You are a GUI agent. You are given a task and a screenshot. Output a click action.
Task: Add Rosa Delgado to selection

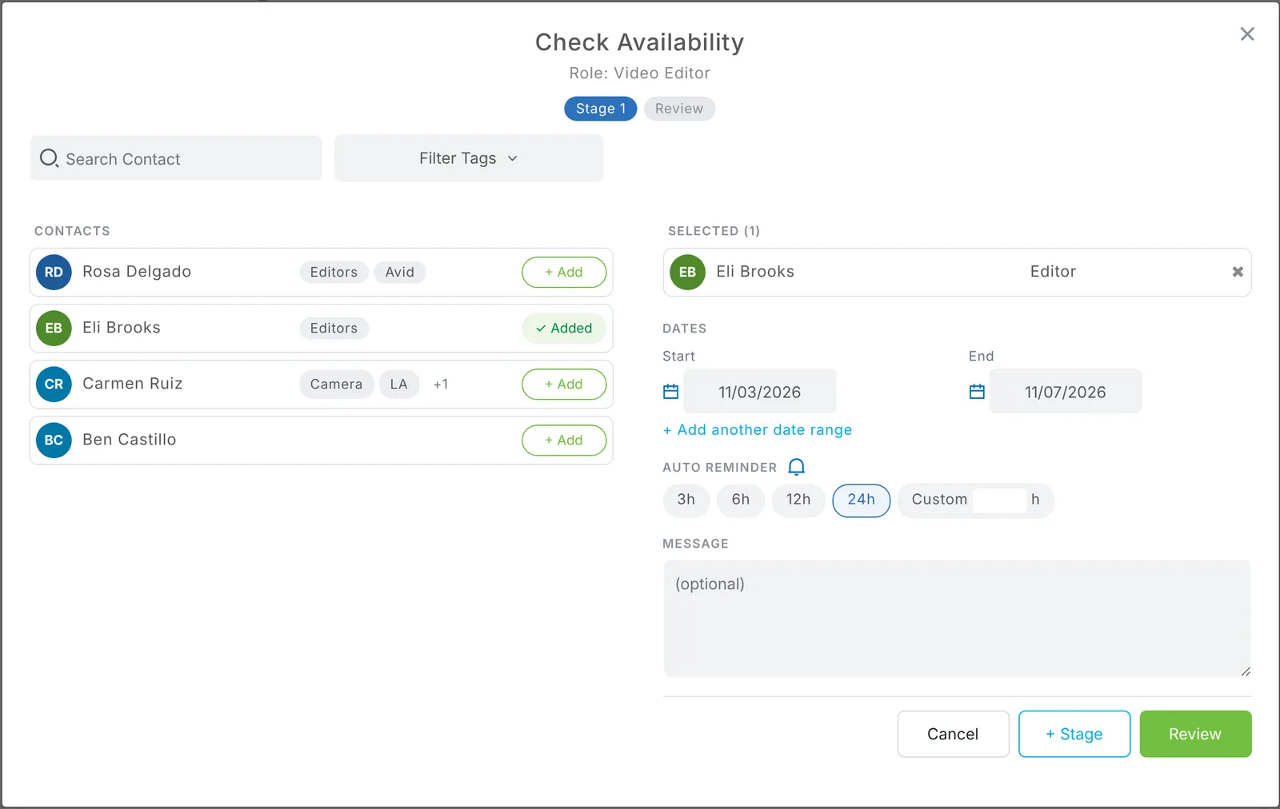pos(564,272)
